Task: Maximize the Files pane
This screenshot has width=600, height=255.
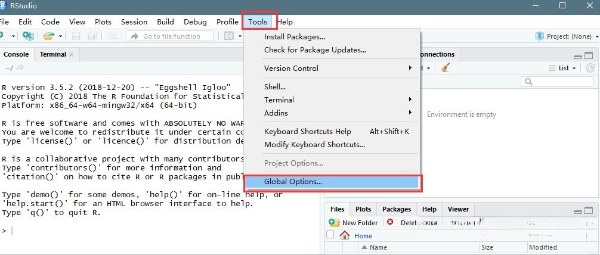Action: pos(589,212)
